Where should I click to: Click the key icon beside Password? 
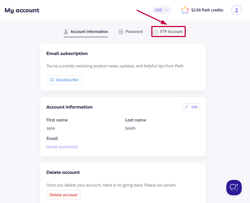tap(121, 32)
